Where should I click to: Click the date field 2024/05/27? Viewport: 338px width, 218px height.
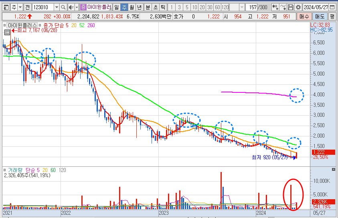click(316, 8)
